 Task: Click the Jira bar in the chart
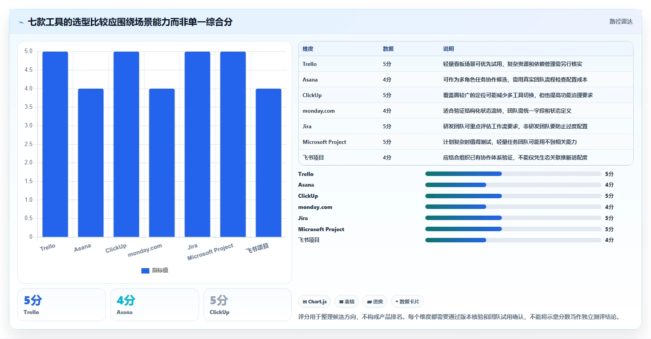(197, 144)
